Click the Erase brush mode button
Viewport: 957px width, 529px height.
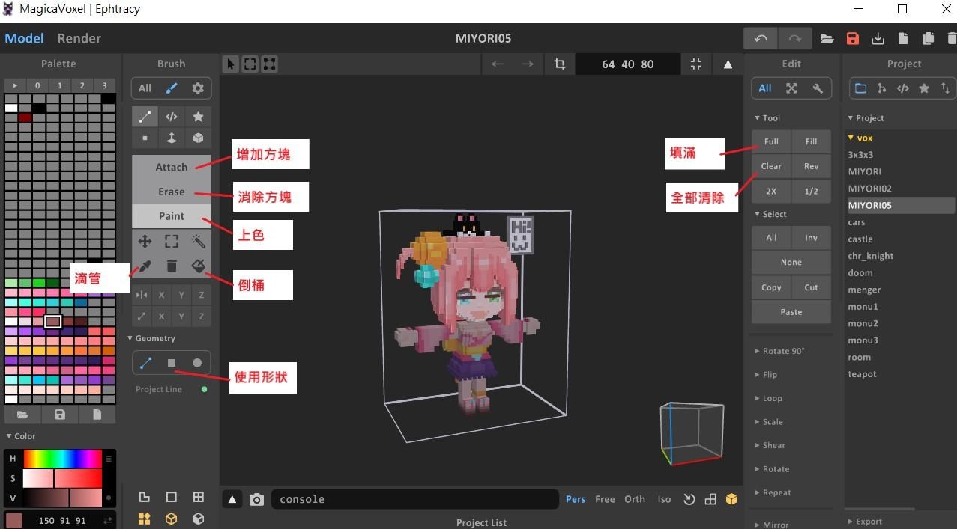click(171, 192)
